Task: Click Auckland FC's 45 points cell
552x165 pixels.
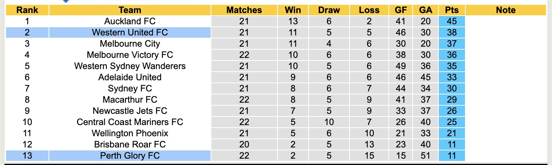Action: coord(452,21)
